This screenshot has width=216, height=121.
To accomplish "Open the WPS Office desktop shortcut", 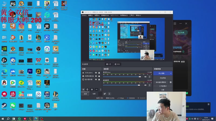I will coord(38,61).
